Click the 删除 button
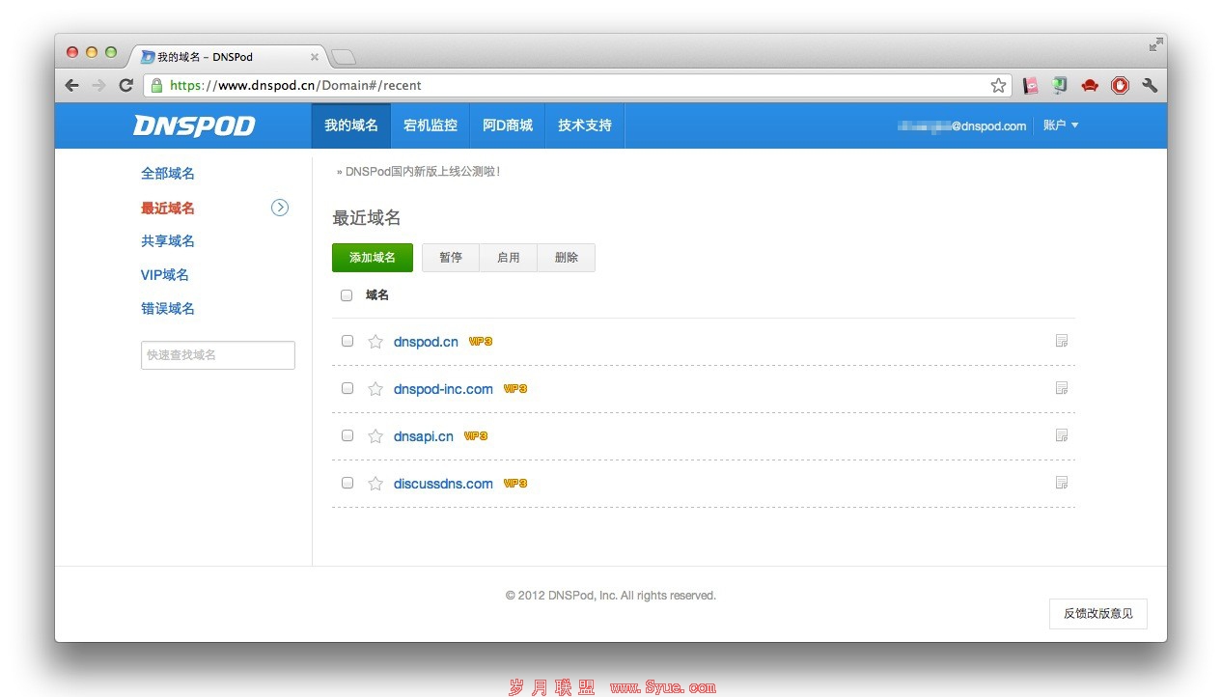Viewport: 1222px width, 697px height. coord(567,258)
